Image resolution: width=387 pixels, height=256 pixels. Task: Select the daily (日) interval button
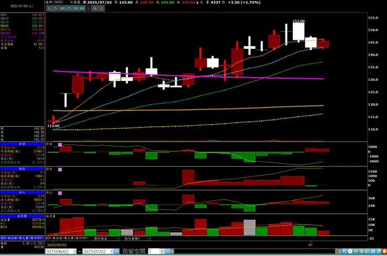[x=88, y=8]
